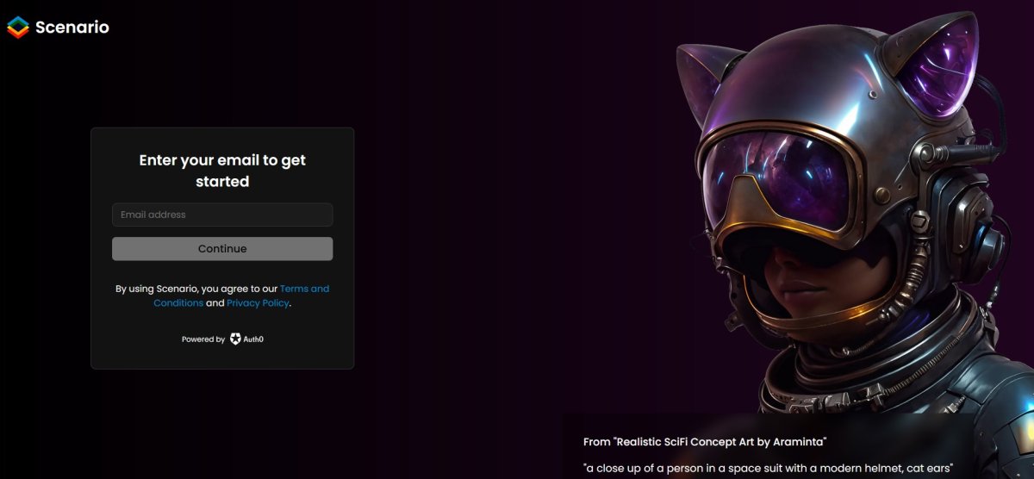1034x479 pixels.
Task: Click the "Enter your email to get started" heading
Action: [x=222, y=171]
